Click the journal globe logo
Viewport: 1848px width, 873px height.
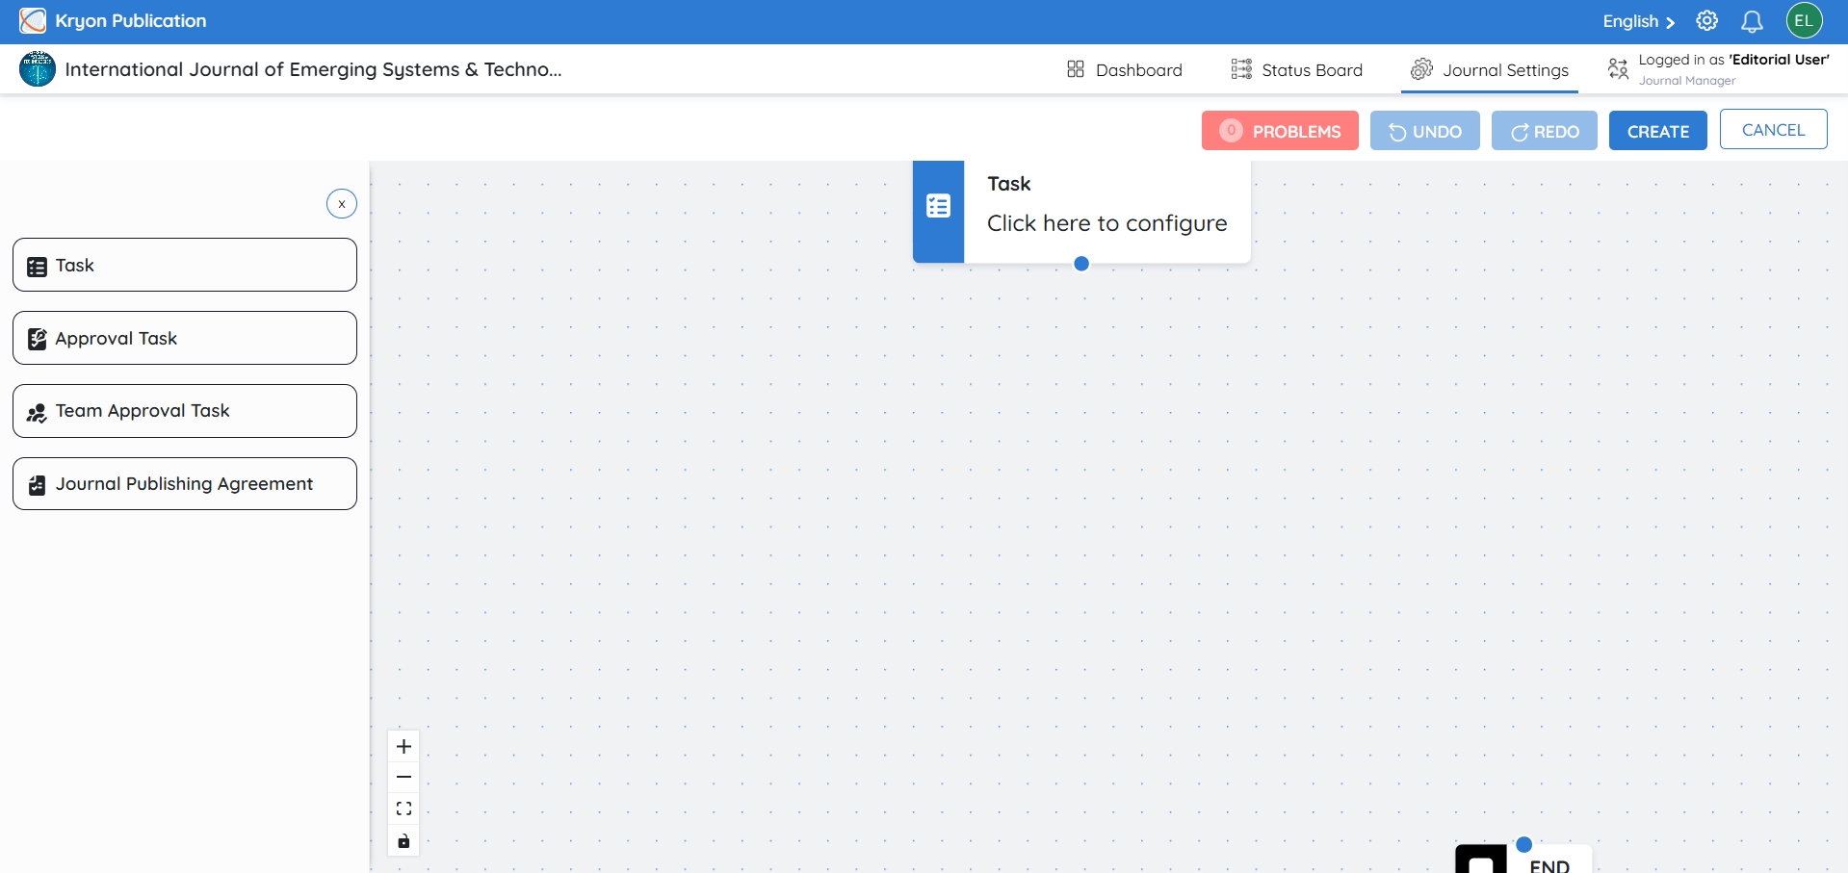click(x=38, y=69)
